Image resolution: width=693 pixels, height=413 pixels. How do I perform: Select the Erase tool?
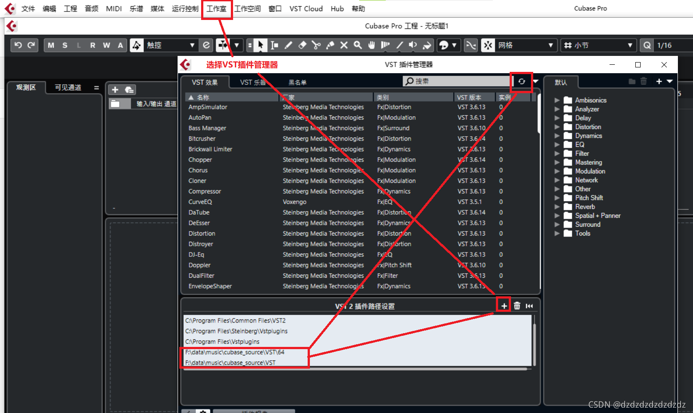[x=302, y=45]
